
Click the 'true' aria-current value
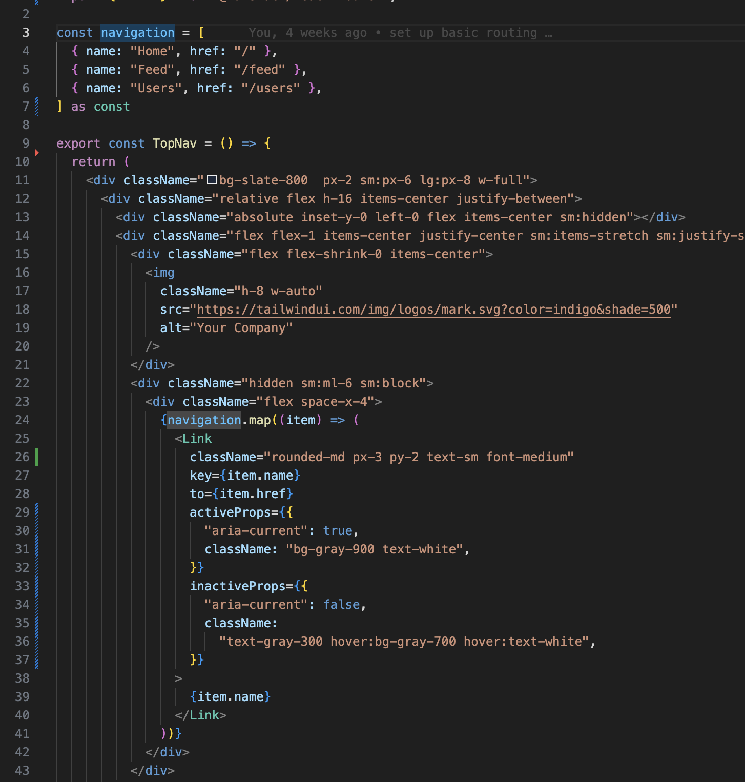[338, 531]
